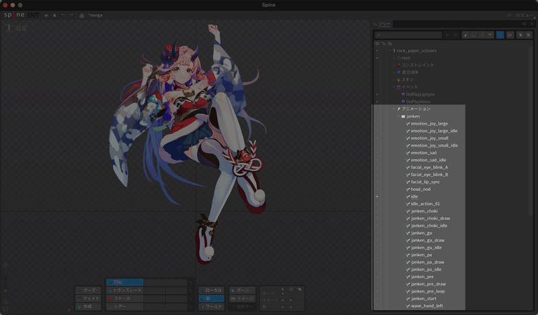This screenshot has height=315, width=538.
Task: Toggle the dot beside idle animation
Action: (377, 197)
